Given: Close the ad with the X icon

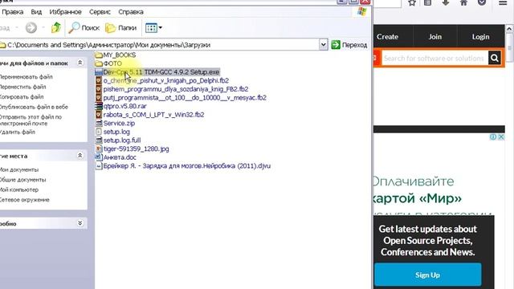Looking at the screenshot, I should [x=501, y=137].
